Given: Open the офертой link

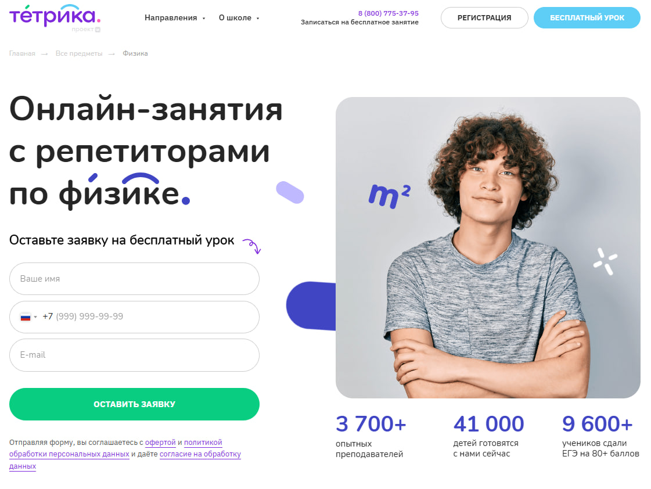Looking at the screenshot, I should pyautogui.click(x=160, y=443).
